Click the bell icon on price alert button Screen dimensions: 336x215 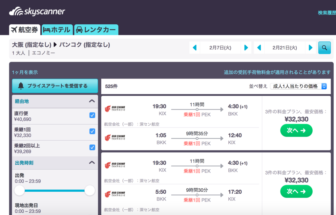pos(21,86)
